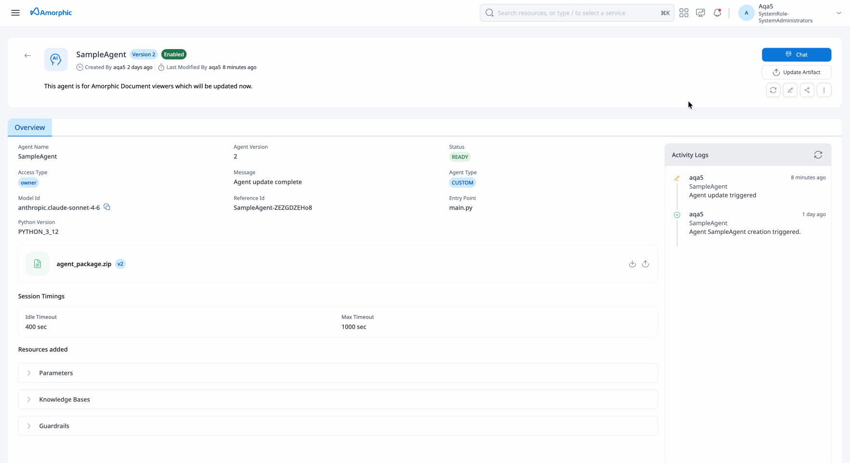Click the pencil icon on update log entry
This screenshot has width=850, height=463.
(x=677, y=178)
